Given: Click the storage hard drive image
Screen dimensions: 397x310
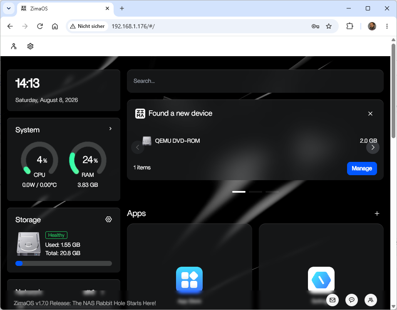Looking at the screenshot, I should click(x=29, y=244).
